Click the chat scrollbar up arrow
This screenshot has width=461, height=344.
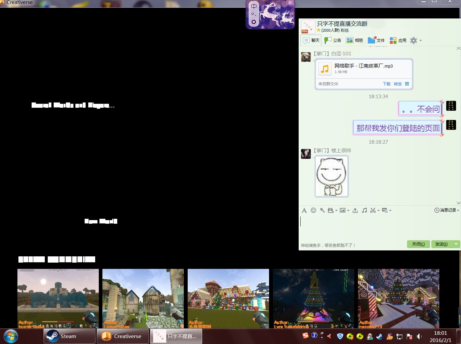click(x=458, y=48)
